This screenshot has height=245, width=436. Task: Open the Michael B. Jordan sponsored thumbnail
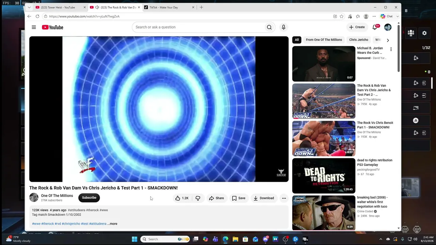click(x=324, y=64)
